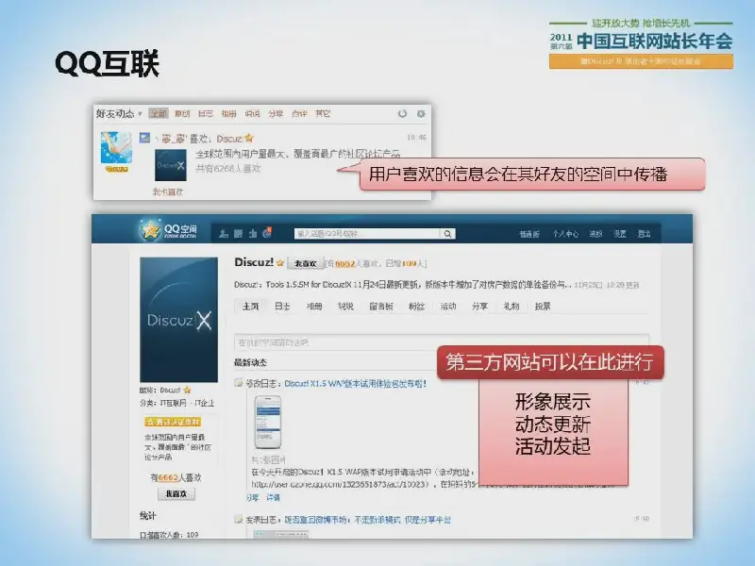Click the note icon before 发表日志 entry
755x566 pixels.
click(x=239, y=520)
